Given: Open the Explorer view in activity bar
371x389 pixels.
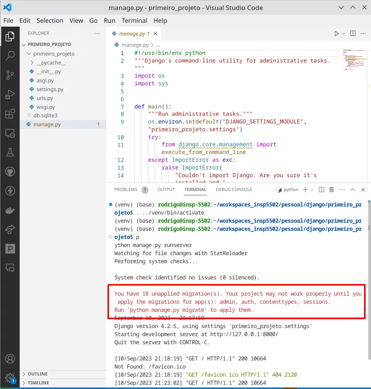Looking at the screenshot, I should click(10, 36).
